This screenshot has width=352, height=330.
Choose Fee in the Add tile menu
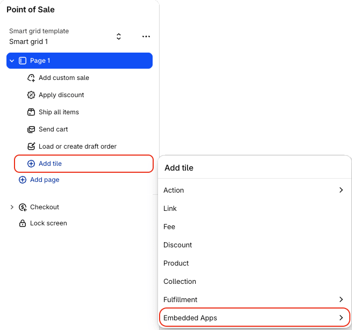click(x=255, y=226)
